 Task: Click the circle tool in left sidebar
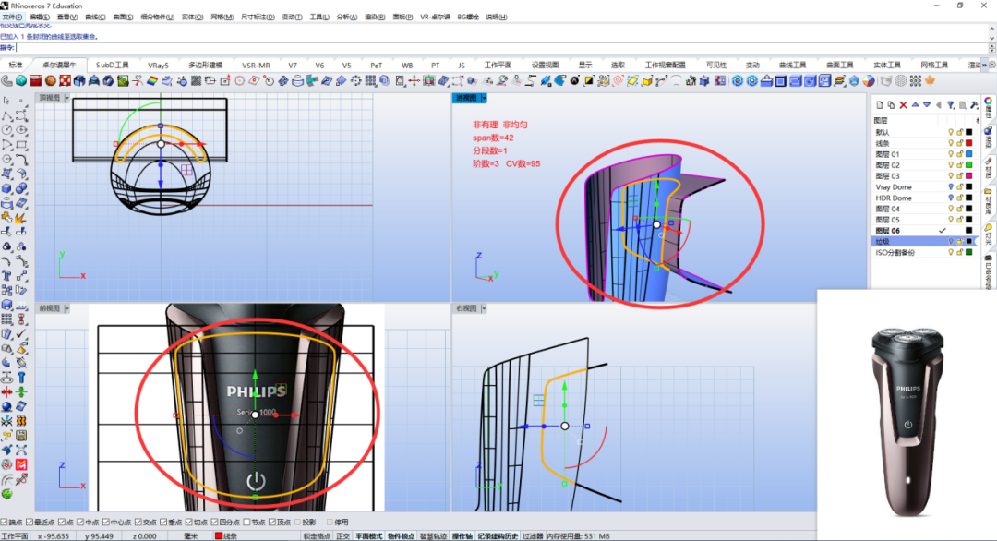click(x=7, y=129)
